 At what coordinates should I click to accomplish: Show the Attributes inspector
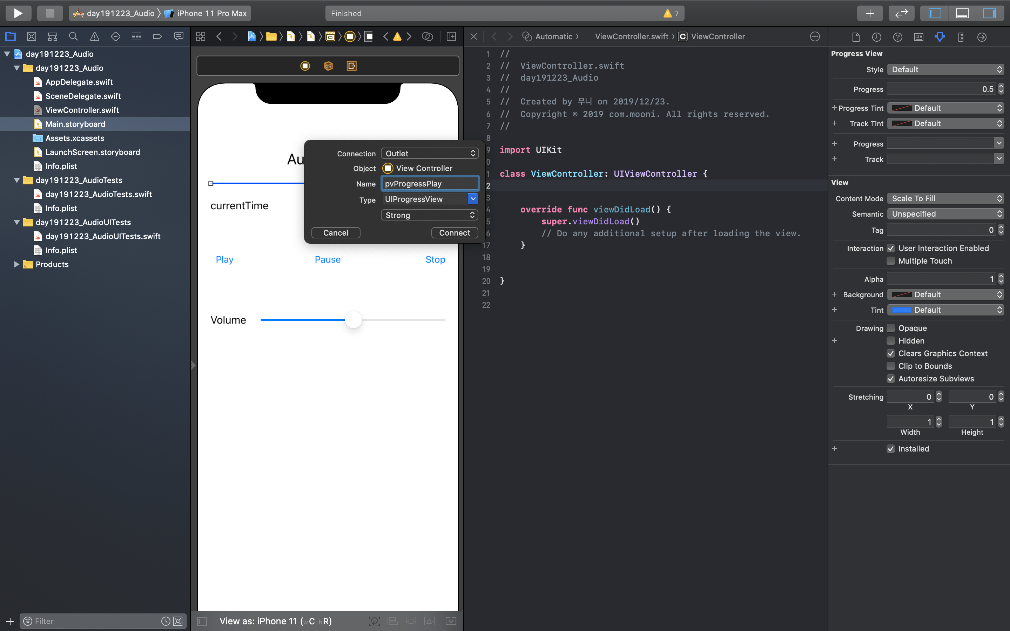[x=940, y=37]
